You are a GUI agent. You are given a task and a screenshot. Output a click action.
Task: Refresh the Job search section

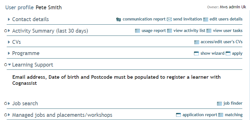click(x=5, y=103)
